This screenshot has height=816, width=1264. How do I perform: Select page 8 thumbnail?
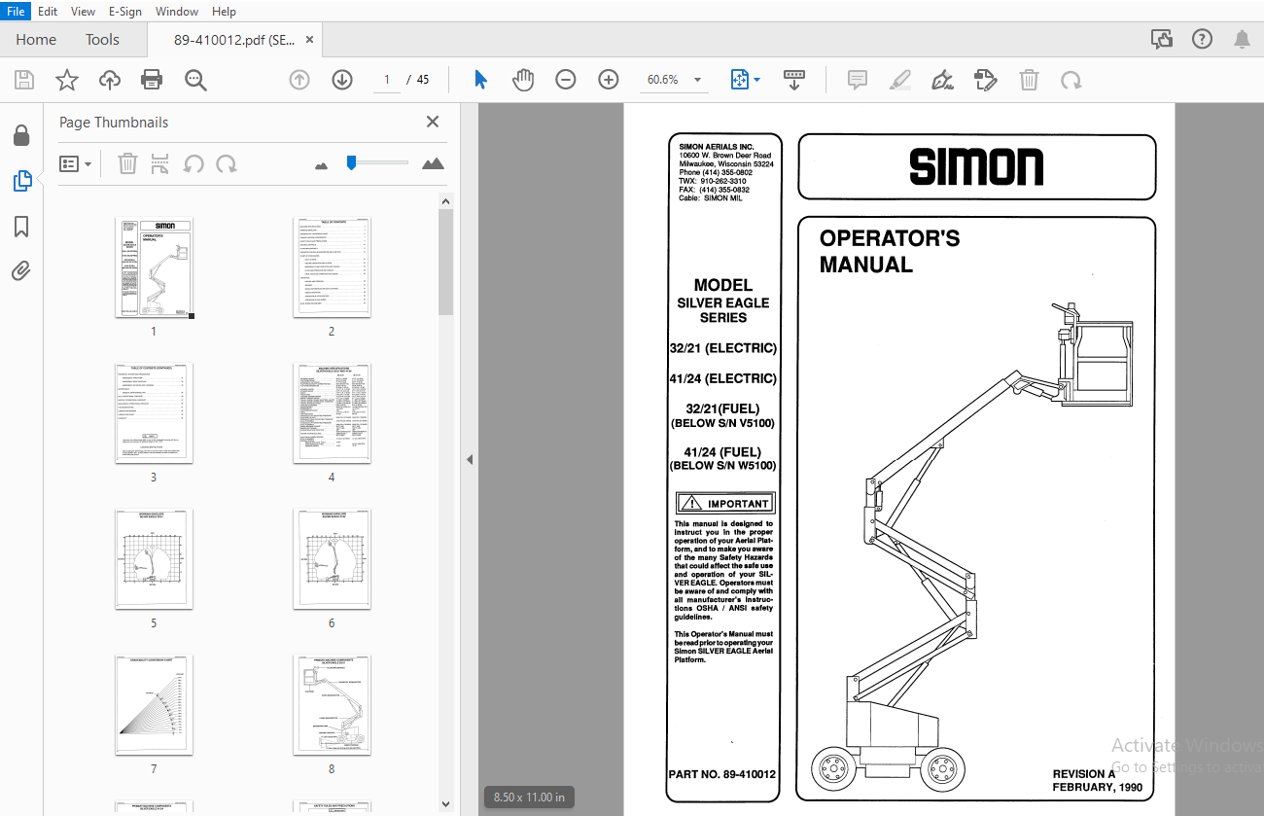[332, 705]
